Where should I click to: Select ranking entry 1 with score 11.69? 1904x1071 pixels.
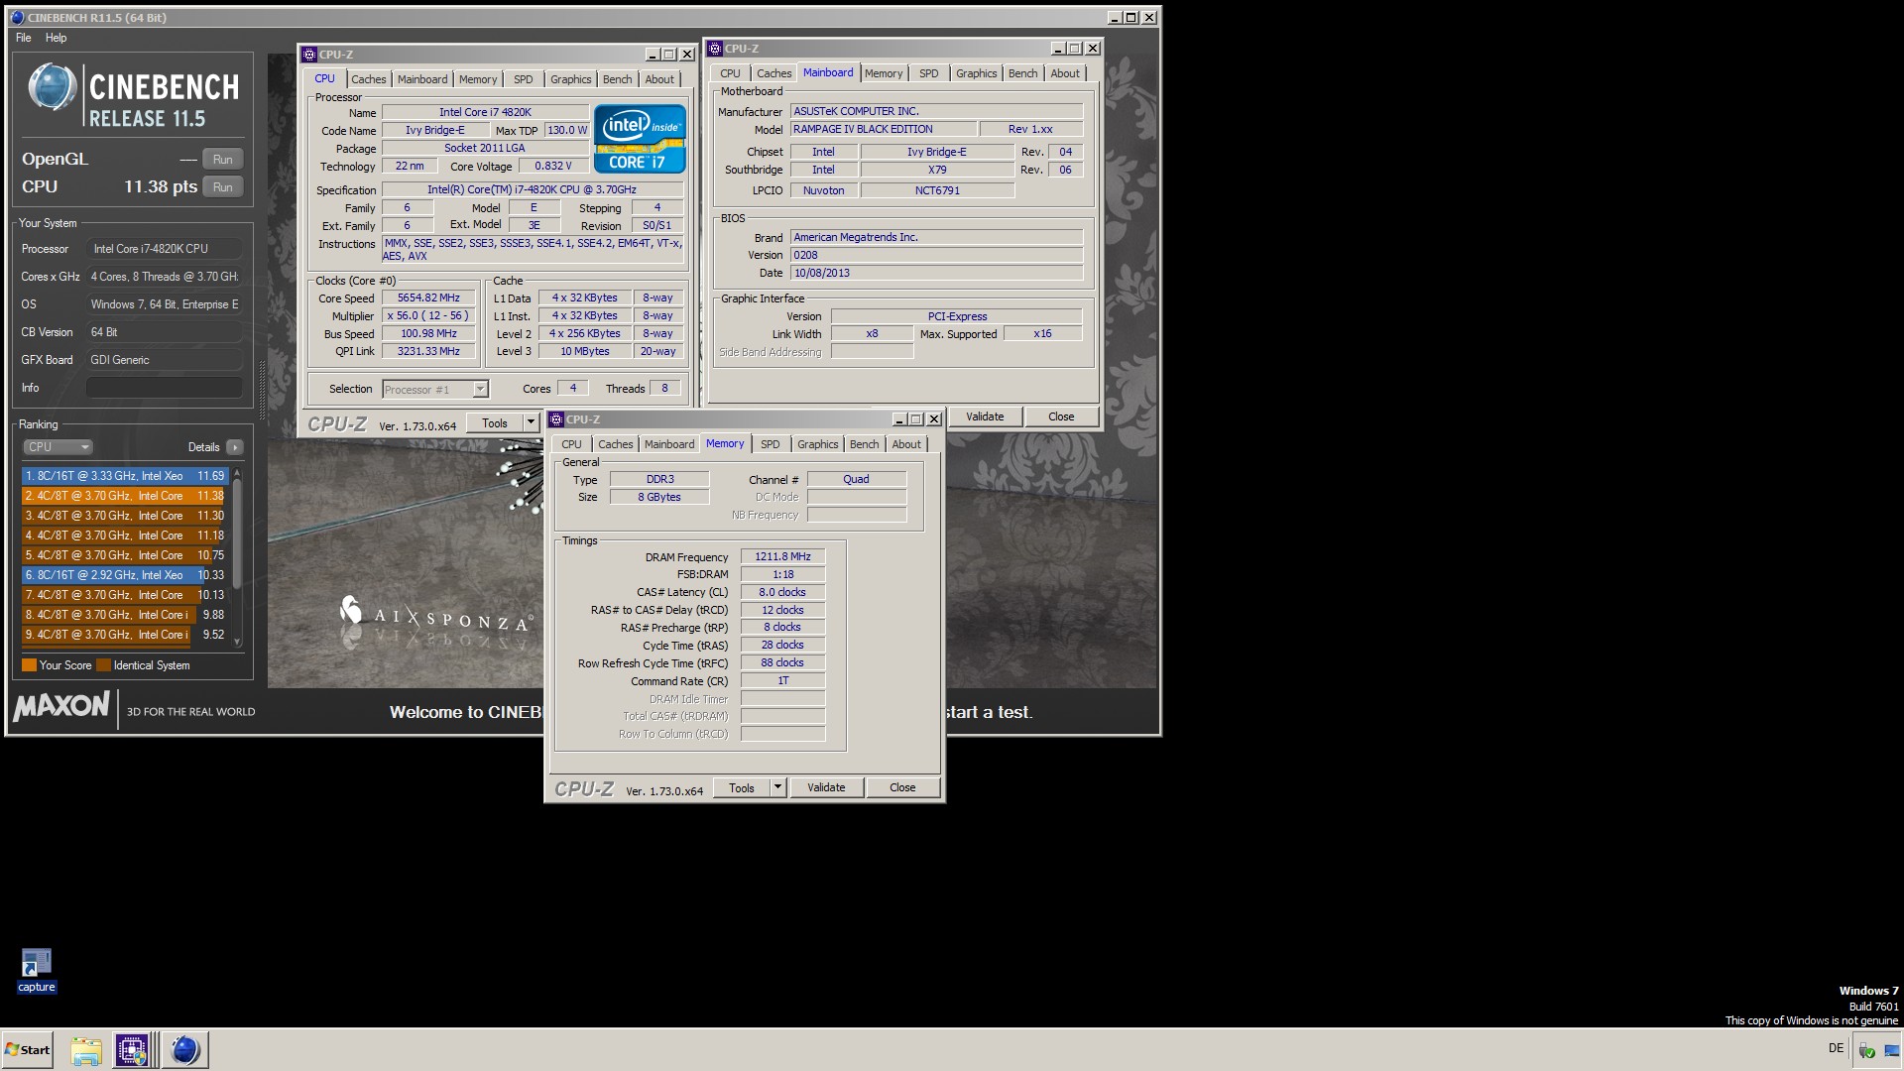pyautogui.click(x=125, y=476)
